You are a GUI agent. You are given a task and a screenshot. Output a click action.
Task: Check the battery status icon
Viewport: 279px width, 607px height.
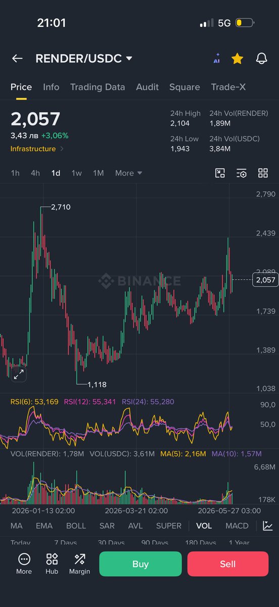[x=244, y=23]
